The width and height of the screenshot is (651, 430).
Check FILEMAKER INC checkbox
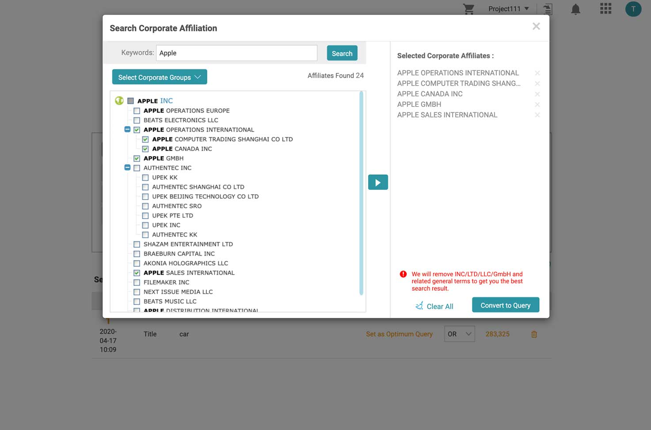click(137, 283)
